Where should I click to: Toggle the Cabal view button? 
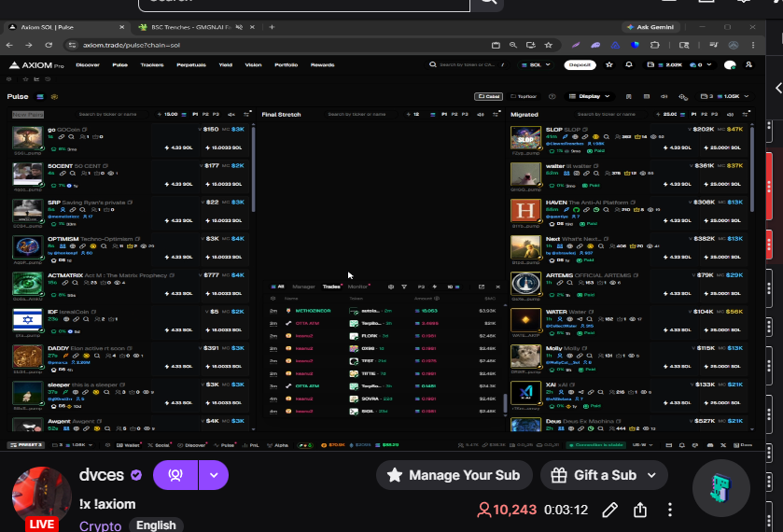point(488,96)
